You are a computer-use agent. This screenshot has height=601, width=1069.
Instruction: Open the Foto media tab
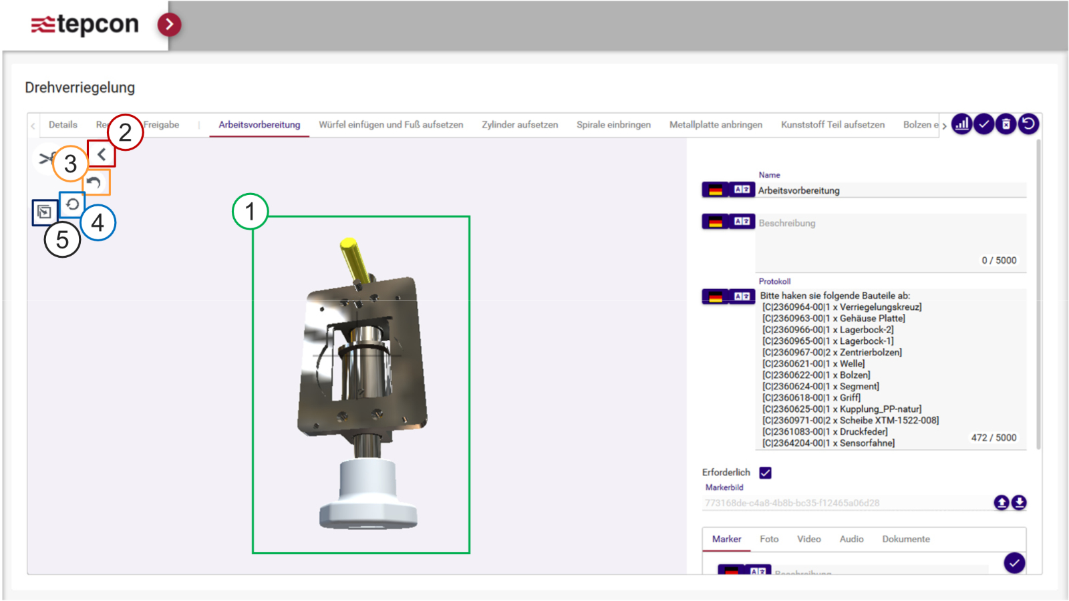click(769, 539)
